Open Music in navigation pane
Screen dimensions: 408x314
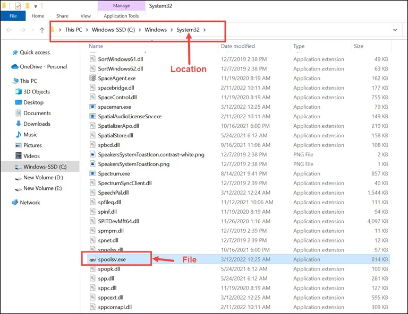click(x=30, y=135)
